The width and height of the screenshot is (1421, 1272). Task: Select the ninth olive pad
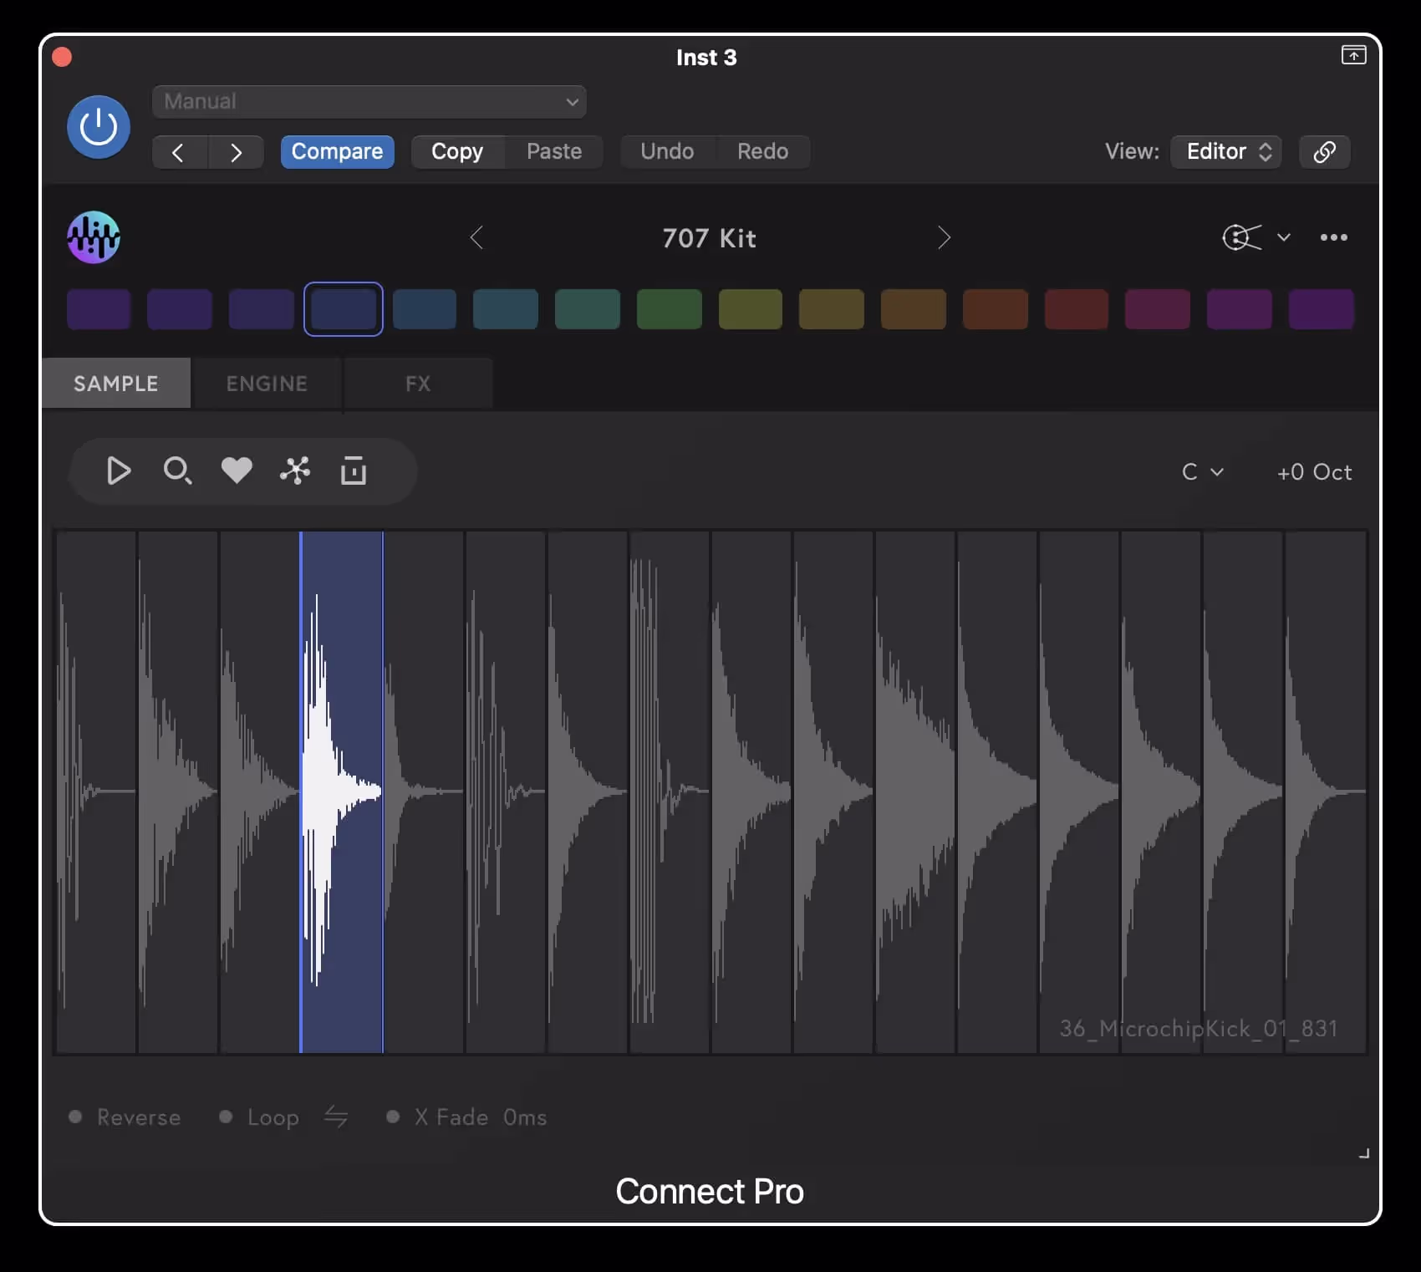point(751,309)
